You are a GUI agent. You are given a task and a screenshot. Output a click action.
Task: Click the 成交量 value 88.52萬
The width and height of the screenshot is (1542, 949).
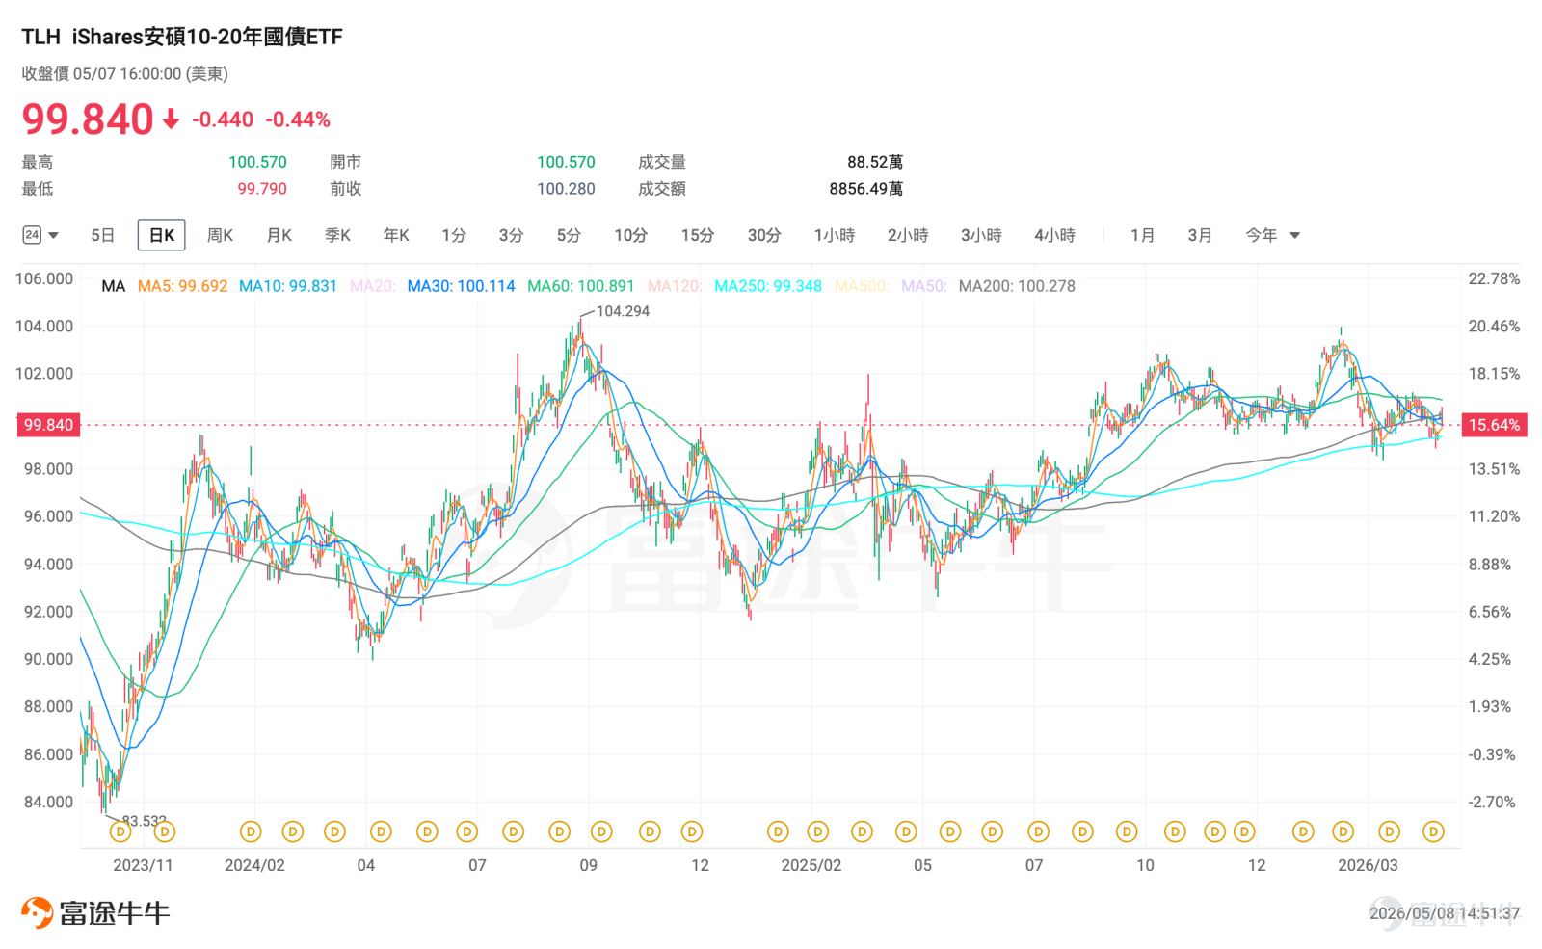pyautogui.click(x=875, y=162)
